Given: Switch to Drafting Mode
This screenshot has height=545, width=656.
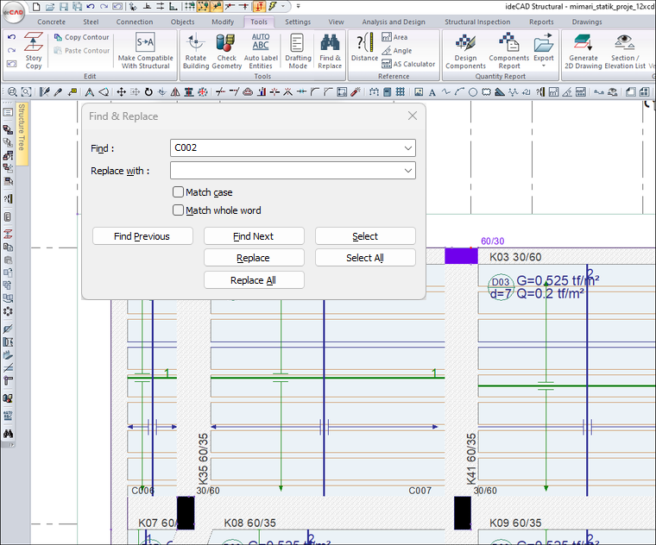Looking at the screenshot, I should point(298,50).
